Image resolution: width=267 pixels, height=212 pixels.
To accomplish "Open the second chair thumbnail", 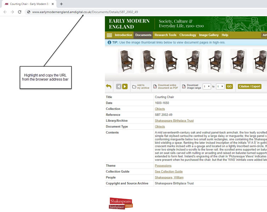I will [x=149, y=61].
